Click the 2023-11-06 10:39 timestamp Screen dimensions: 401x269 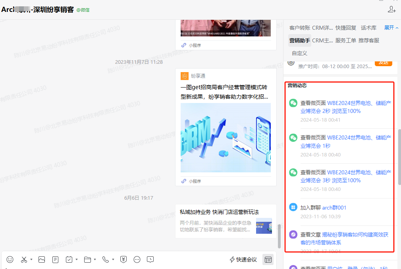320,216
